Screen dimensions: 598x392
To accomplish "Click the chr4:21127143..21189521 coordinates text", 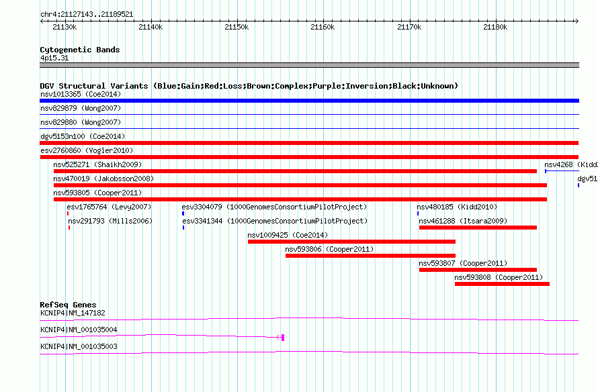I will (87, 15).
